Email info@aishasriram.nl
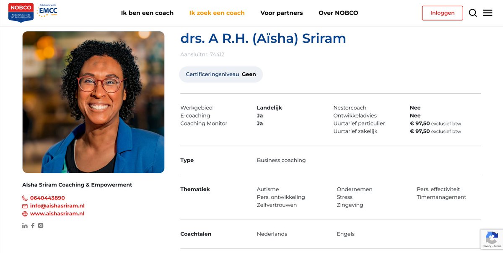503x253 pixels. pos(57,206)
